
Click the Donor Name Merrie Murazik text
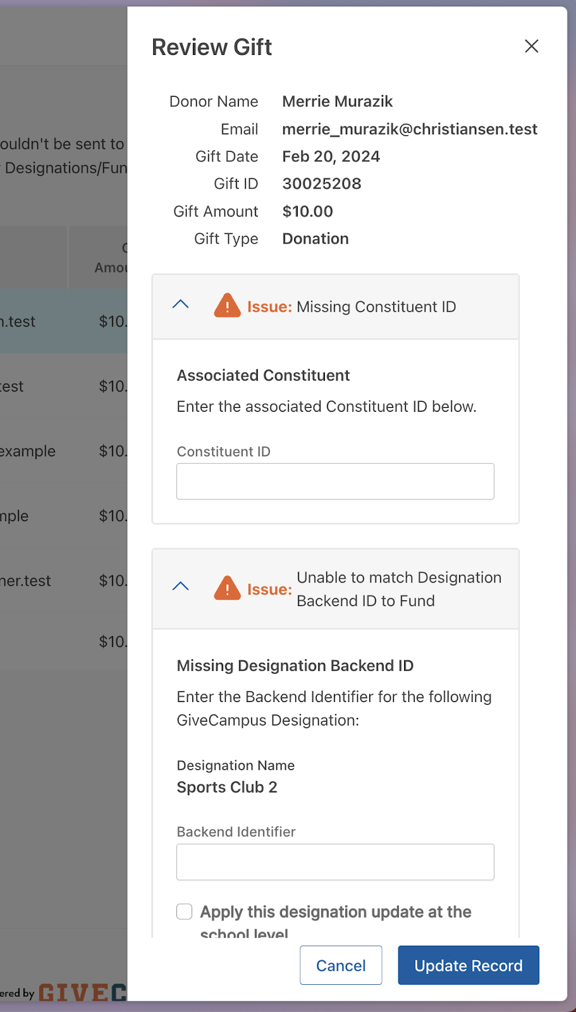pyautogui.click(x=337, y=102)
